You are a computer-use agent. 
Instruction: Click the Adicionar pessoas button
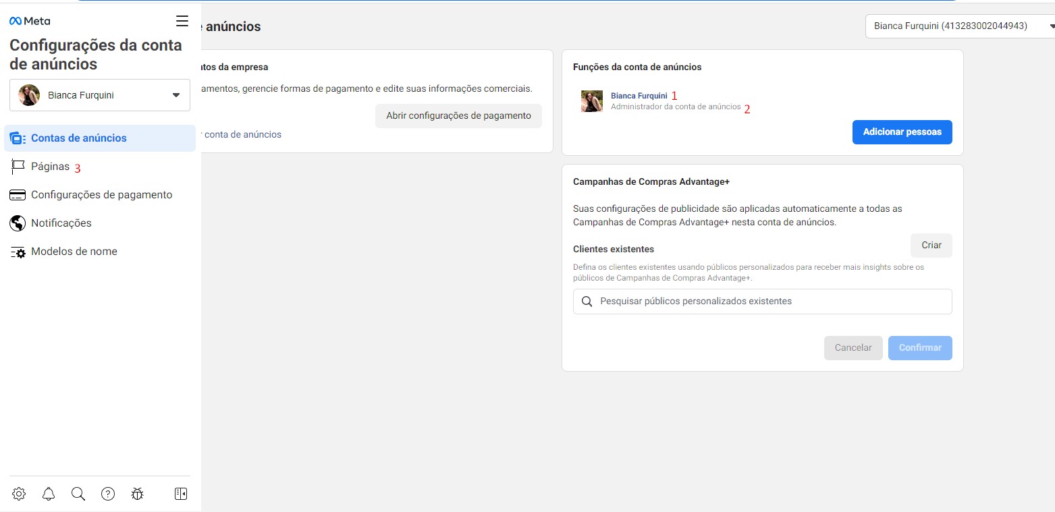(902, 132)
